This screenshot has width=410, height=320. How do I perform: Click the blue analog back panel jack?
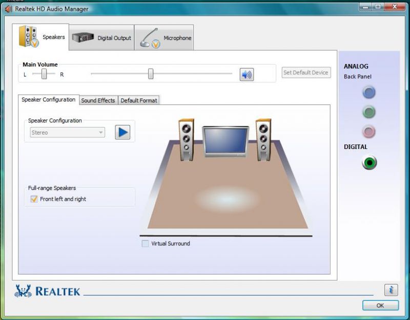(x=368, y=92)
